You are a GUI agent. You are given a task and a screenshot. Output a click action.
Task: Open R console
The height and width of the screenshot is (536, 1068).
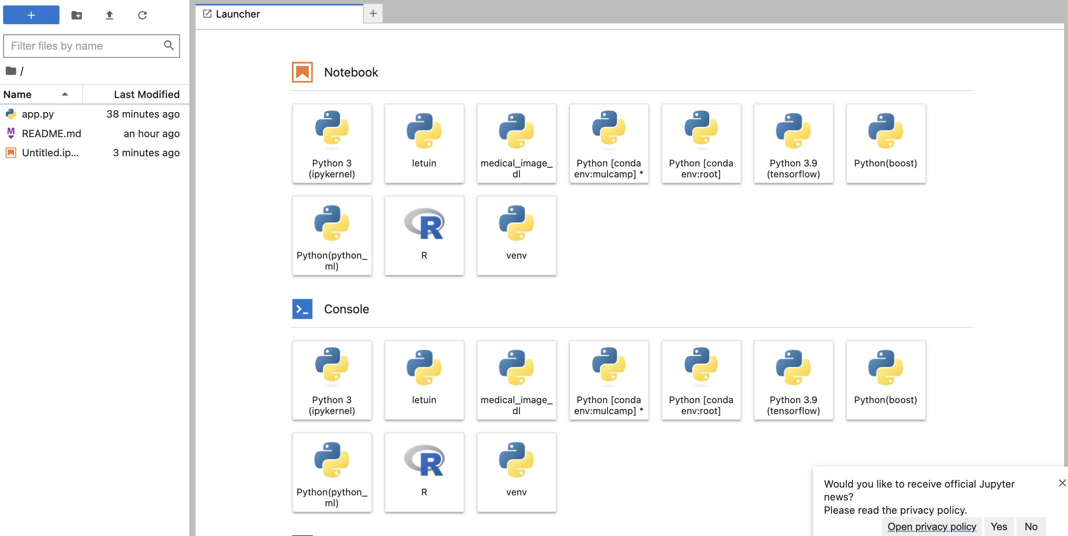coord(424,472)
